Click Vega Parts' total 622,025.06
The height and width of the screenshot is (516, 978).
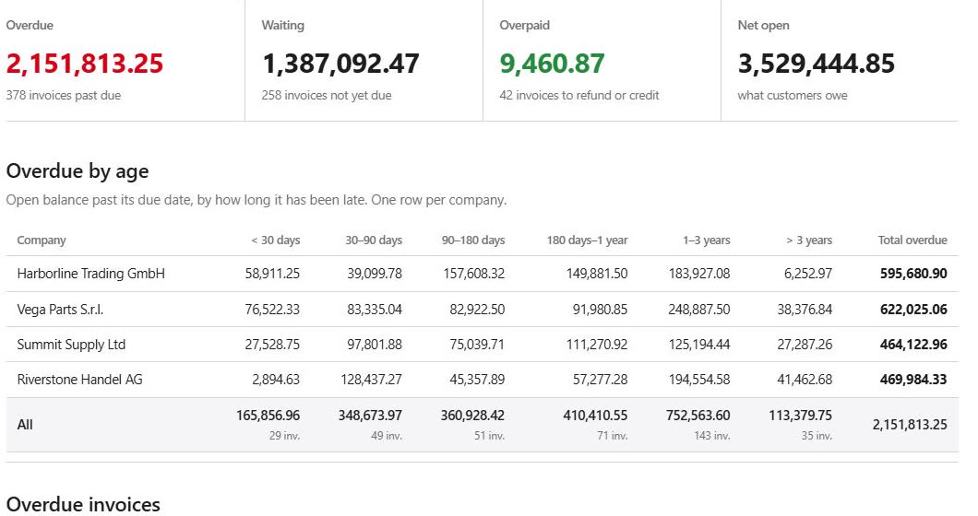tap(913, 310)
